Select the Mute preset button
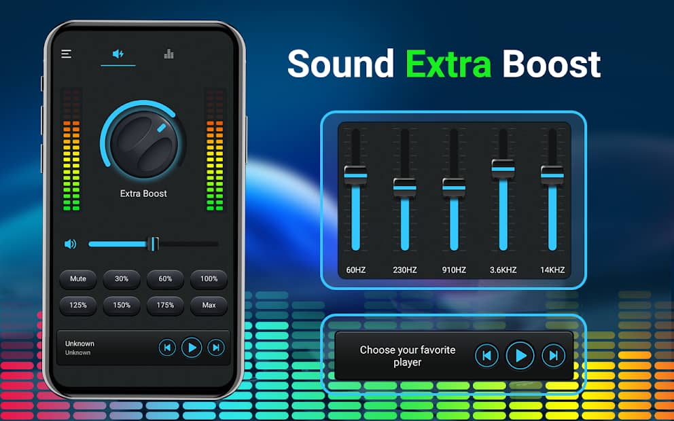The height and width of the screenshot is (421, 674). click(78, 279)
